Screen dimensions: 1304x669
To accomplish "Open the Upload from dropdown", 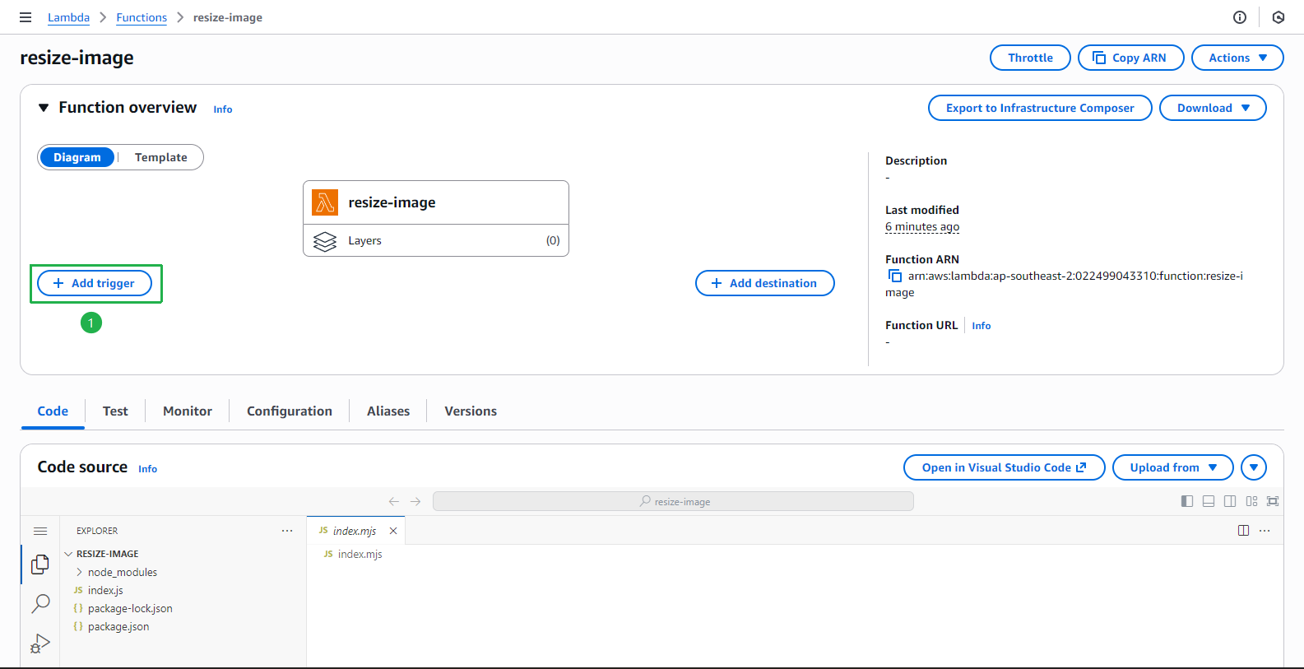I will click(1173, 467).
